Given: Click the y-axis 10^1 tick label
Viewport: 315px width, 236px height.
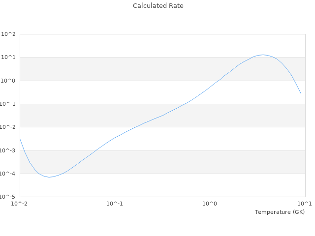Looking at the screenshot, I should point(8,58).
